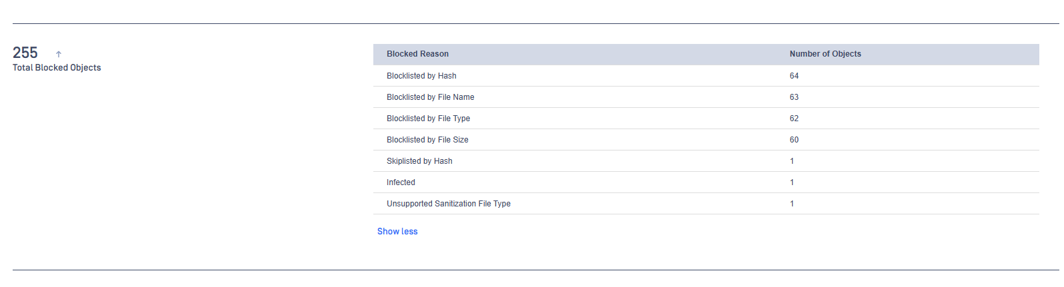
Task: Select the Skiplisted by Hash row
Action: (x=706, y=161)
